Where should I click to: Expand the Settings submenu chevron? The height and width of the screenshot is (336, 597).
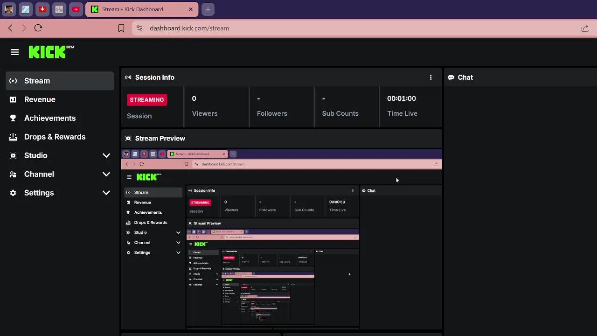point(106,193)
